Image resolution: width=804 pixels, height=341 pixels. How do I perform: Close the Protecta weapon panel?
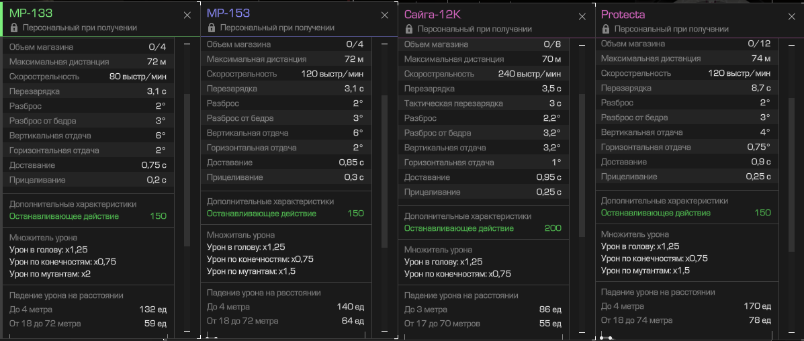tap(792, 16)
